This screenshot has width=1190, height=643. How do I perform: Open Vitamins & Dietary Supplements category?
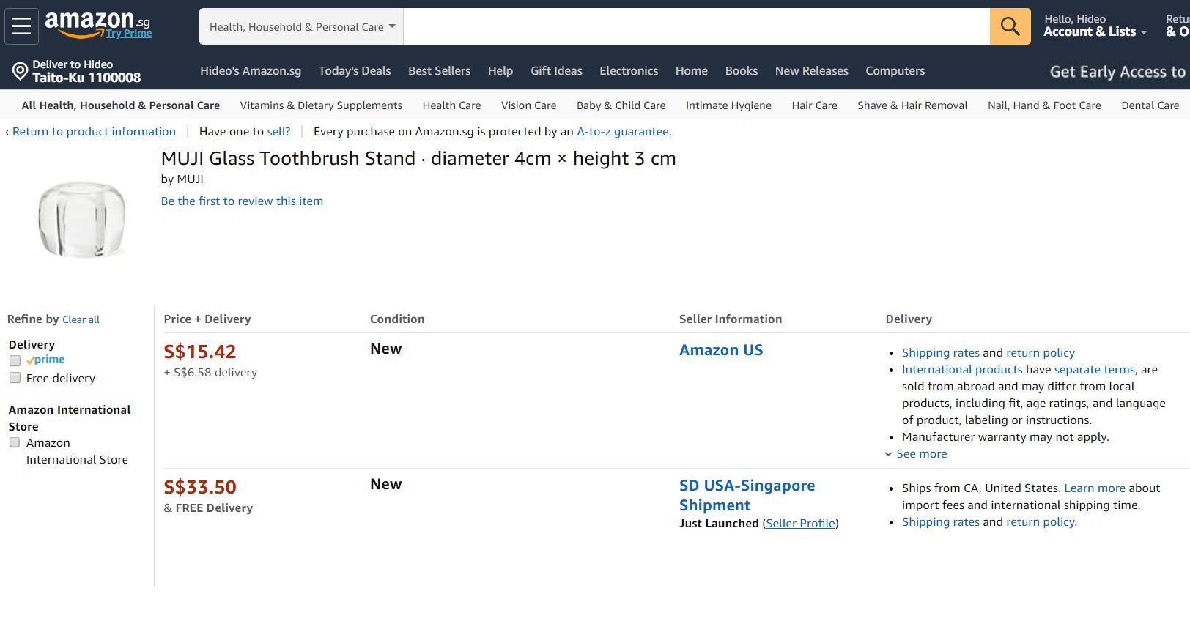(x=321, y=105)
